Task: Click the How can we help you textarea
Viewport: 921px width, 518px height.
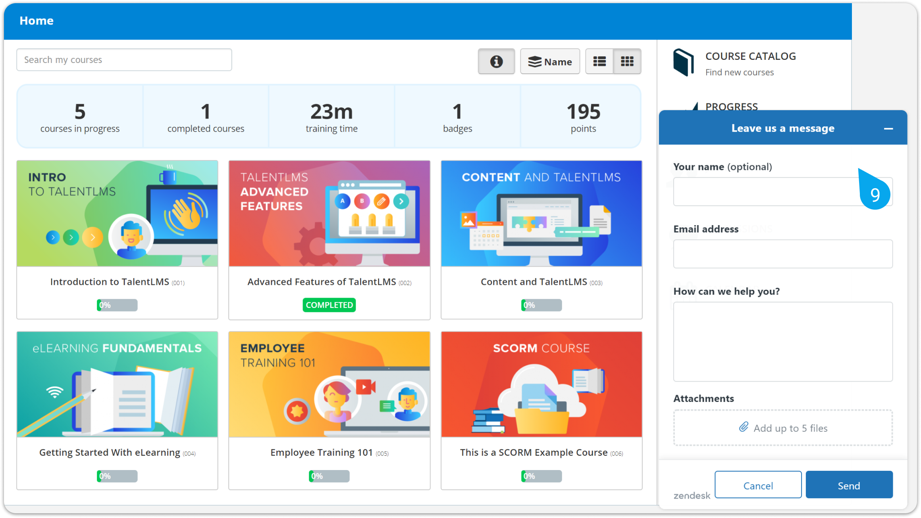Action: click(x=783, y=342)
